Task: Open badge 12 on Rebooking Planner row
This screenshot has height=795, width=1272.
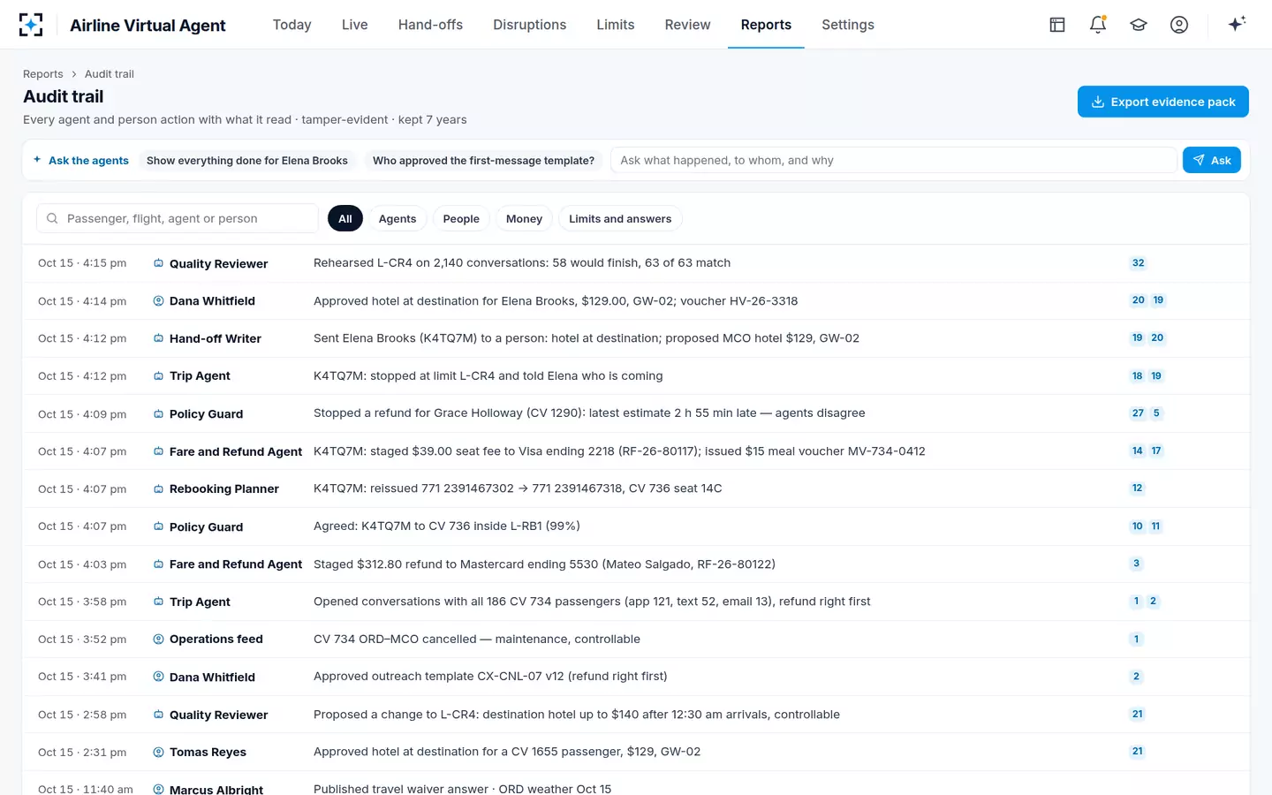Action: [x=1138, y=488]
